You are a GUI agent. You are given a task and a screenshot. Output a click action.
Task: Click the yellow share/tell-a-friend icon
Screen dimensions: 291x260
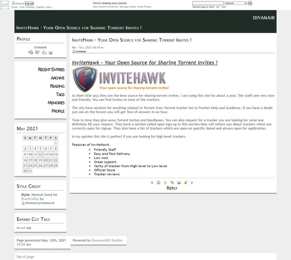[186, 182]
